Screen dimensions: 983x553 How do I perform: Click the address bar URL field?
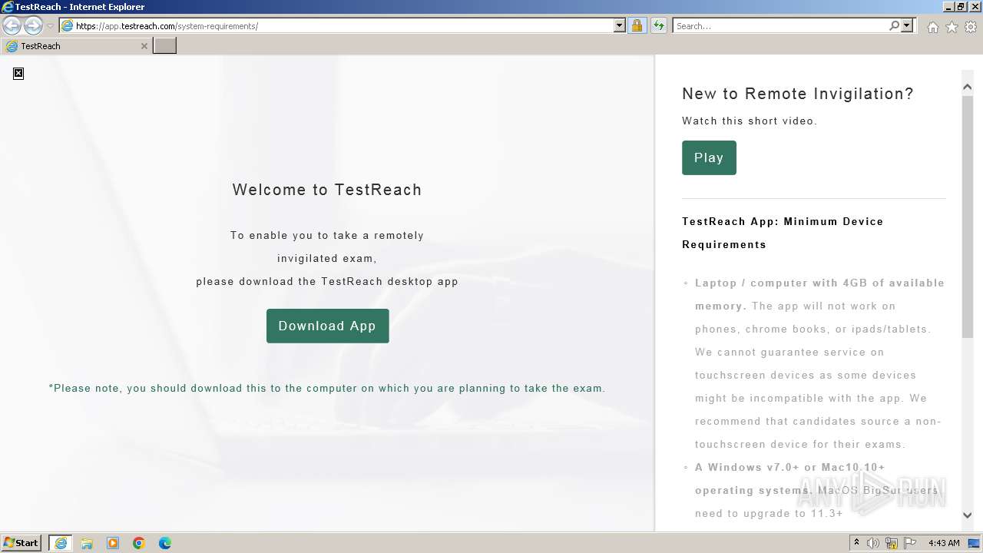tap(336, 26)
